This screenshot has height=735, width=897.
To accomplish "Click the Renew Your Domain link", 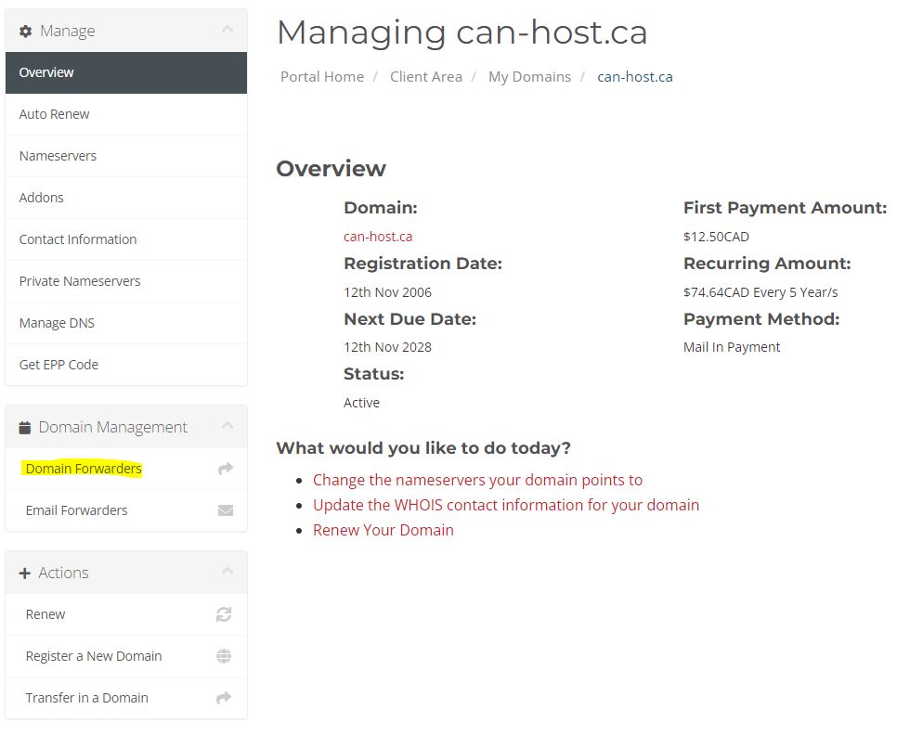I will pyautogui.click(x=383, y=530).
